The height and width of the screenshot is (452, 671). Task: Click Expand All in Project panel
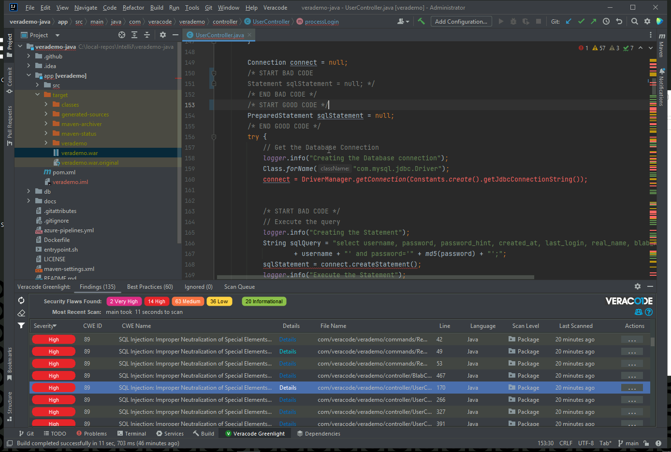point(134,35)
